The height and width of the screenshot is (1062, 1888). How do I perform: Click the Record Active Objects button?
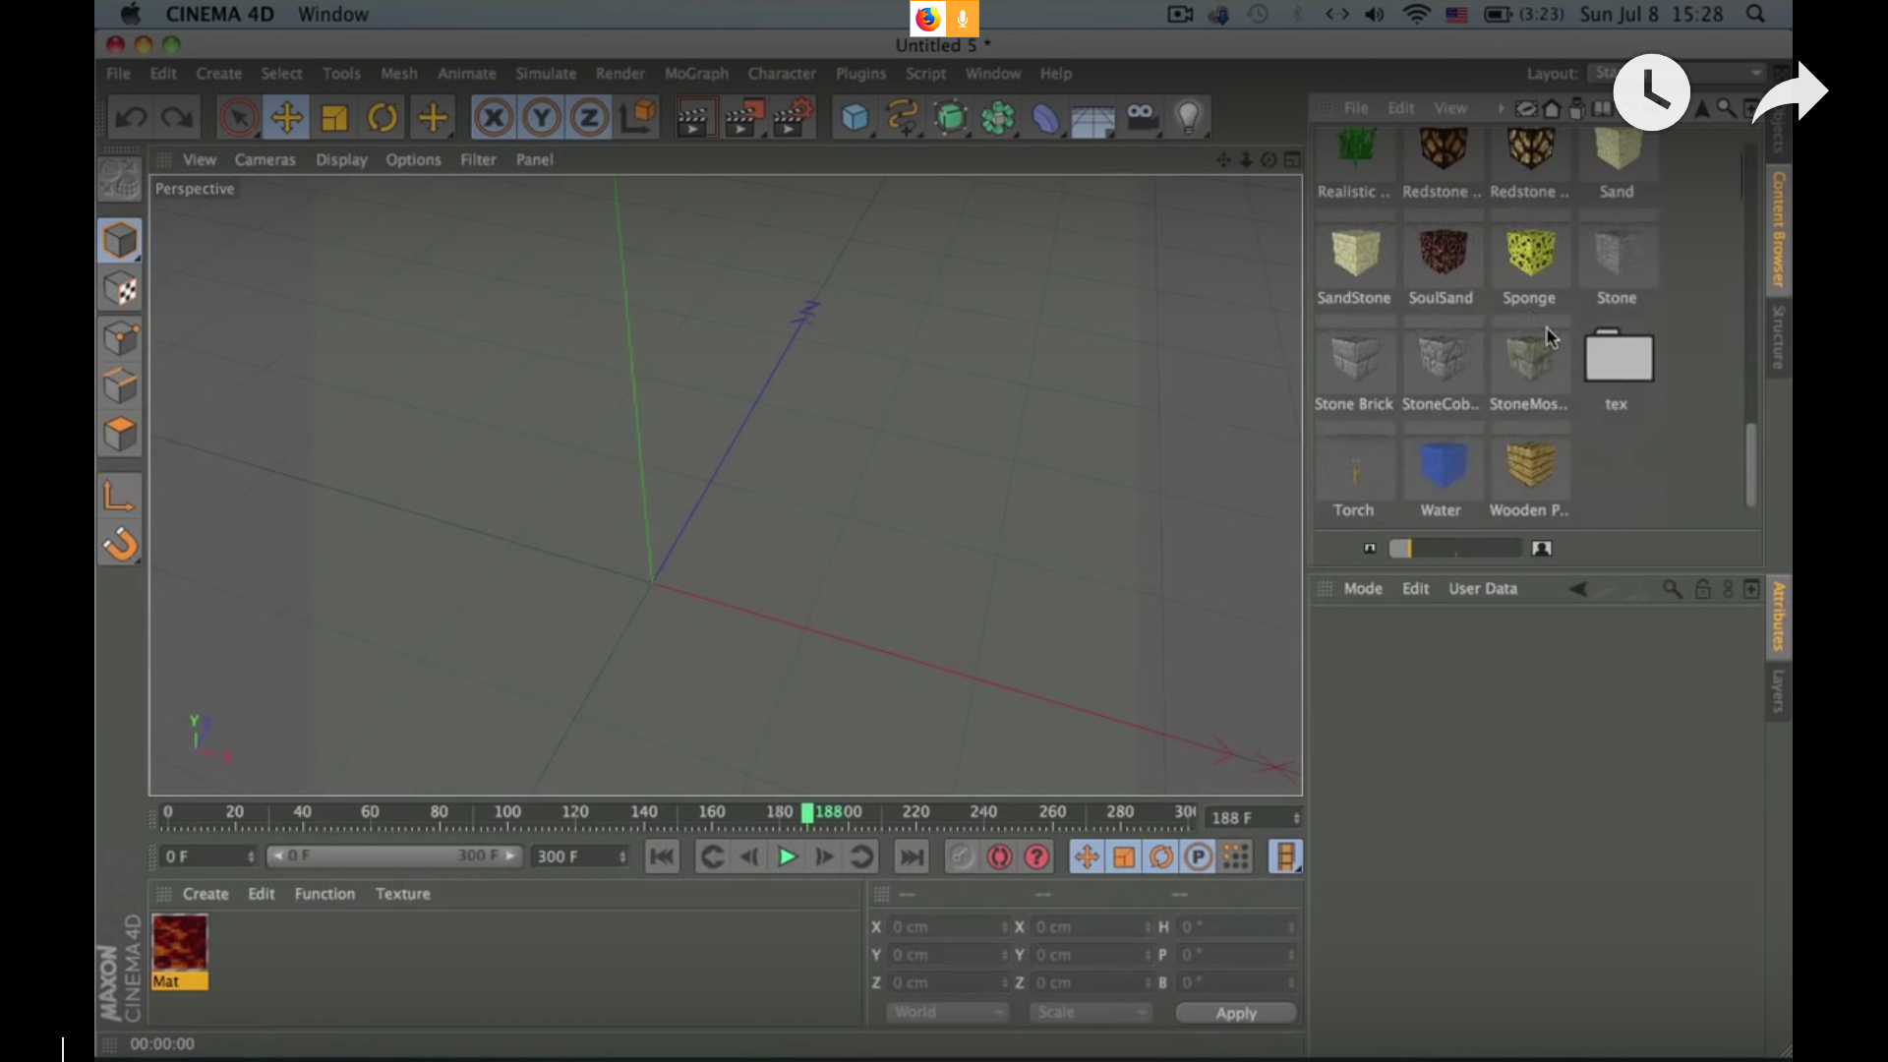point(962,857)
